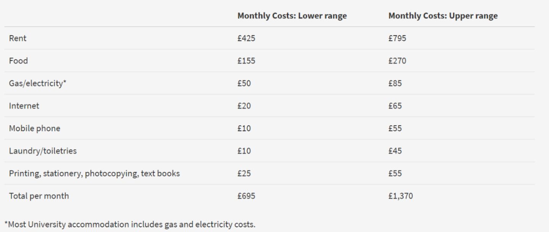Viewport: 549px width, 232px height.
Task: Click the £45 laundry/toiletries upper value
Action: (395, 151)
